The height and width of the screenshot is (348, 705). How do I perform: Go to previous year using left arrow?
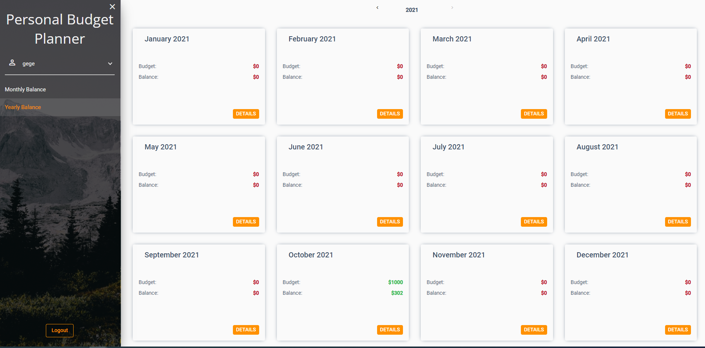click(x=377, y=8)
